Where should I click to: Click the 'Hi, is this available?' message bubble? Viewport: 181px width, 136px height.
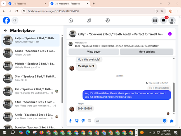pyautogui.click(x=89, y=59)
